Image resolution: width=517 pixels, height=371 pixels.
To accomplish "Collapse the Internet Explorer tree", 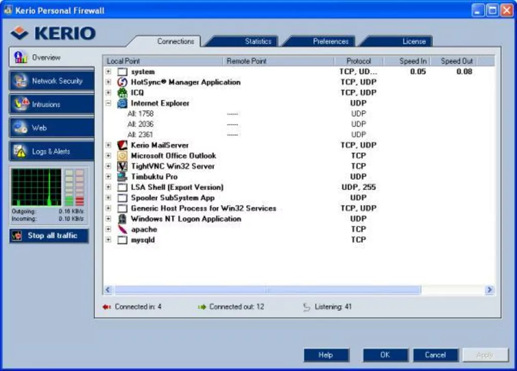I will pyautogui.click(x=107, y=103).
